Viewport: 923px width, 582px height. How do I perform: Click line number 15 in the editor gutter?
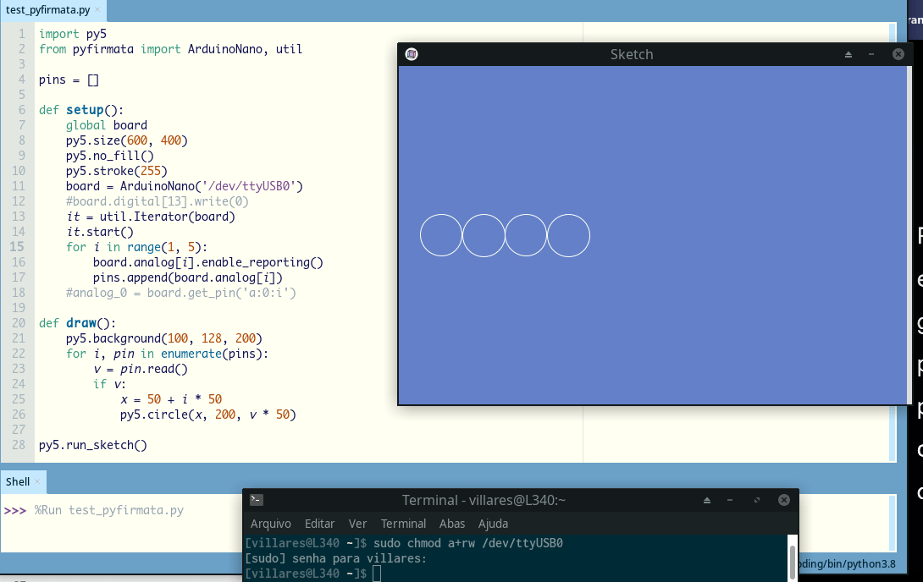coord(17,247)
